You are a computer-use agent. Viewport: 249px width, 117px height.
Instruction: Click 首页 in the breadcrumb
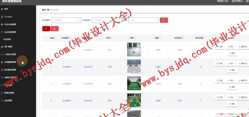[44, 10]
